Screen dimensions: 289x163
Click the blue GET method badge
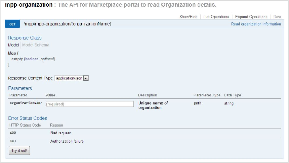point(12,24)
